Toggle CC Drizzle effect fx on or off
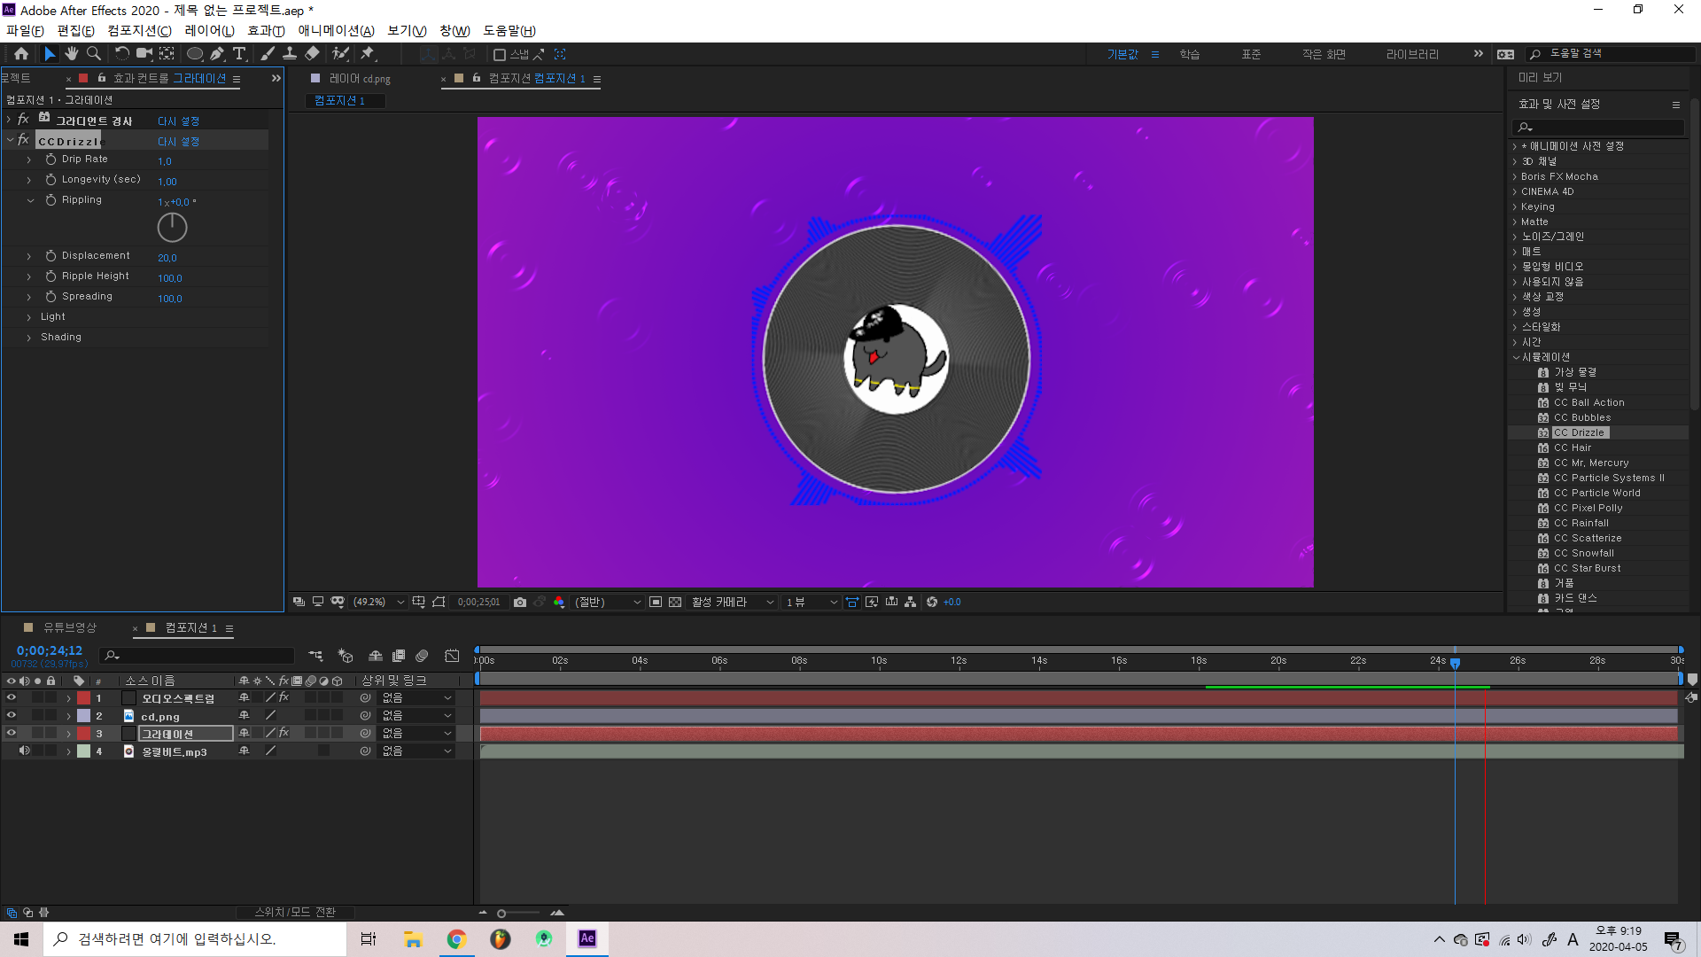The height and width of the screenshot is (957, 1701). coord(24,140)
